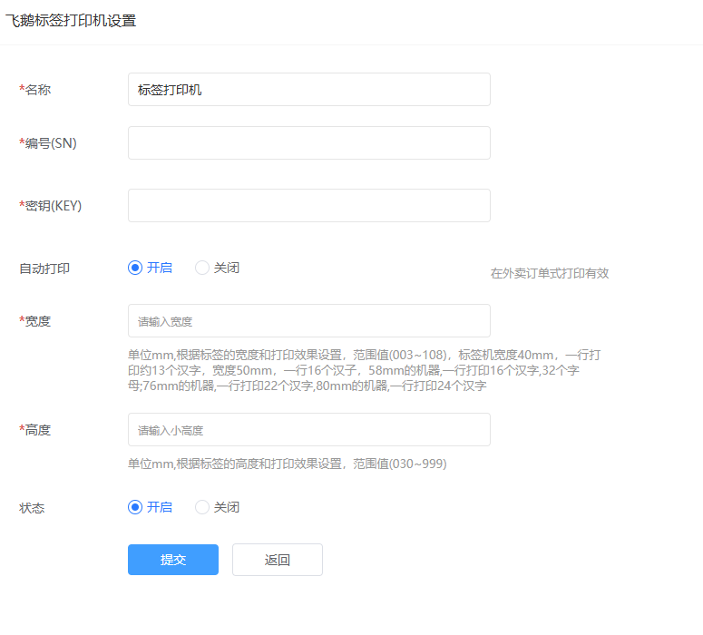Click the 状态 row label

[x=32, y=508]
